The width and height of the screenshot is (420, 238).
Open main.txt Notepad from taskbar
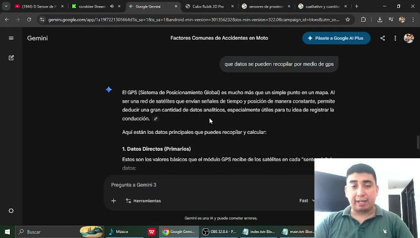(297, 232)
